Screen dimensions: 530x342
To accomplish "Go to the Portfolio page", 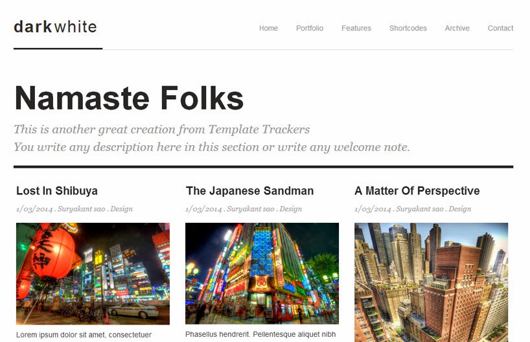I will pyautogui.click(x=310, y=28).
